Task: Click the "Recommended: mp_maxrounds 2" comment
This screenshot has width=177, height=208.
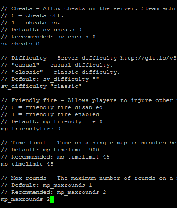Action: [x=54, y=192]
